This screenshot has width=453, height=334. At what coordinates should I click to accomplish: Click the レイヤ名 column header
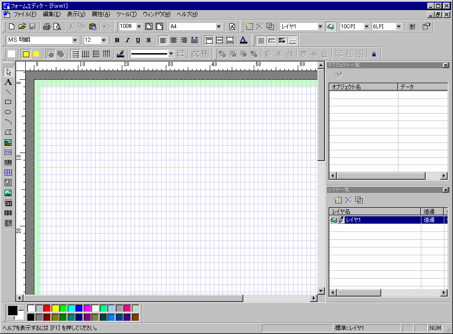(x=375, y=211)
